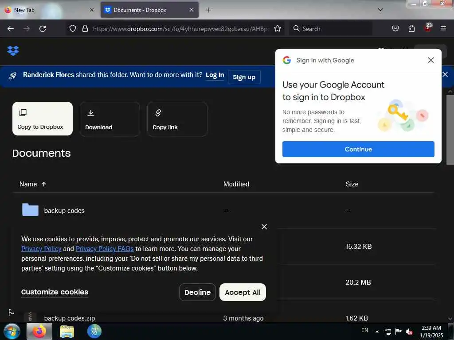Screen dimensions: 454x340
Task: Bookmark this page with the star icon
Action: click(278, 29)
